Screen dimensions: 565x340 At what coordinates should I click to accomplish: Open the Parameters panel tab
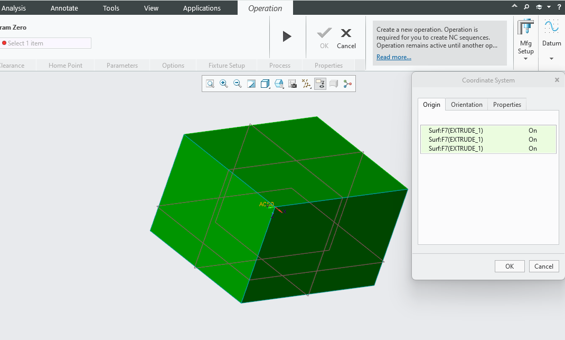pos(122,66)
